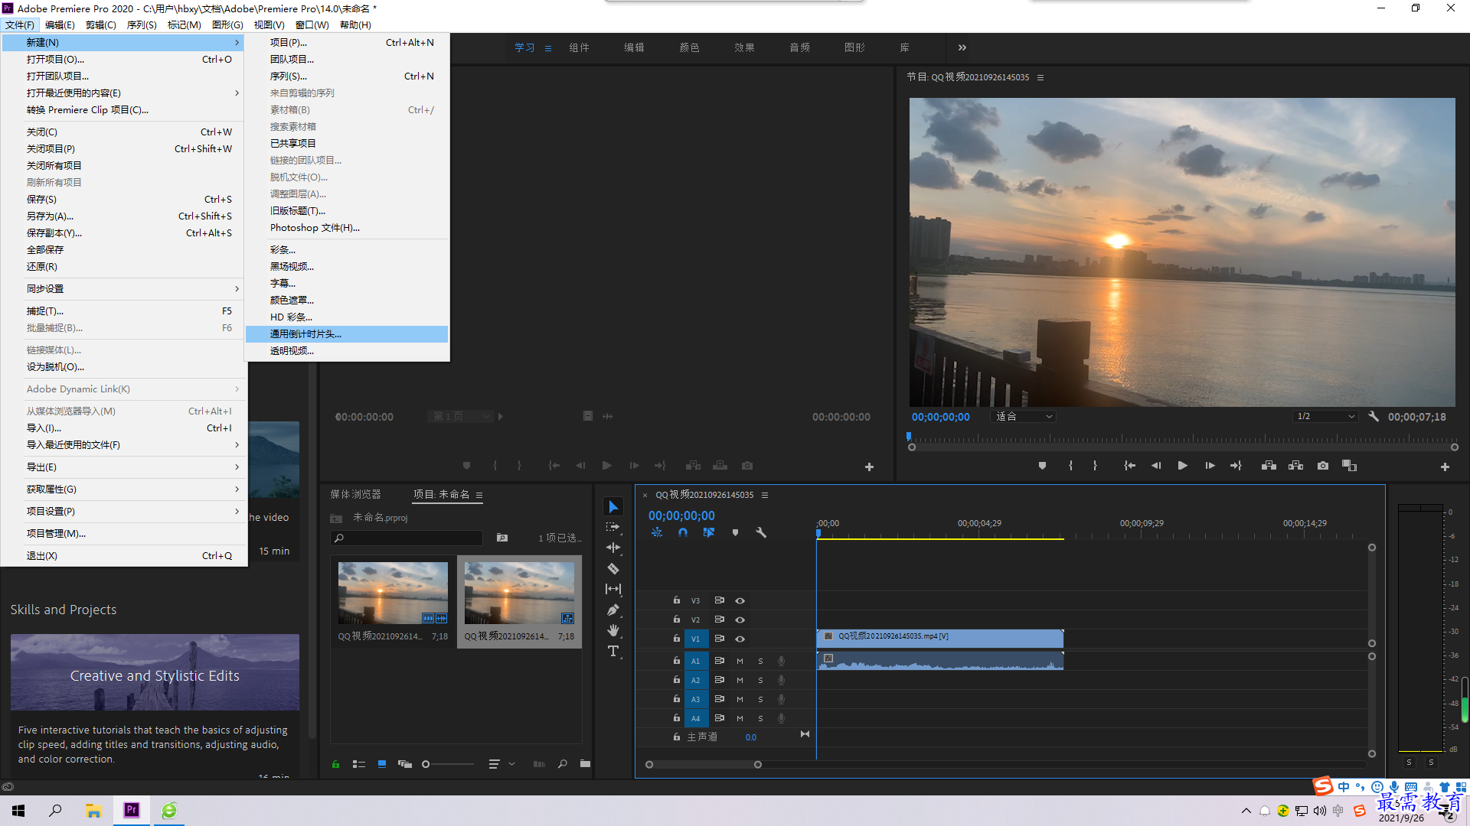
Task: Open timeline sequence panel menu
Action: coord(765,495)
